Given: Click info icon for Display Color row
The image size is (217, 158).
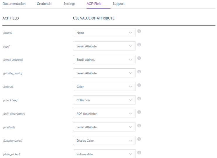Looking at the screenshot, I should click(139, 139).
